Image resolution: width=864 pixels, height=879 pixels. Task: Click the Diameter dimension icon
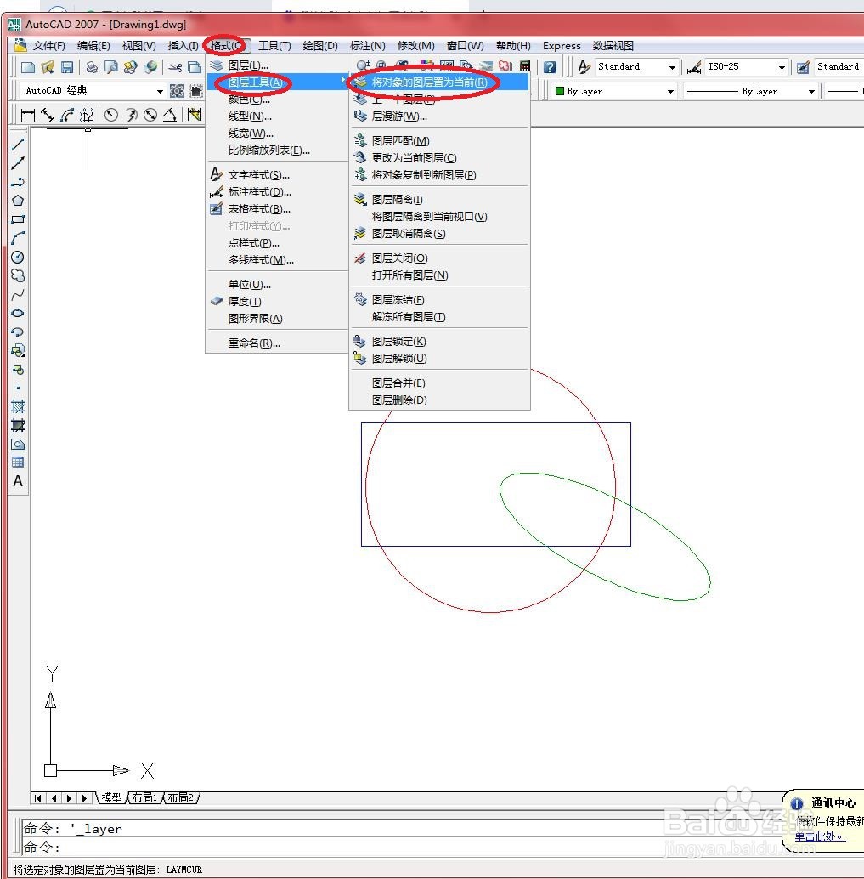click(150, 115)
